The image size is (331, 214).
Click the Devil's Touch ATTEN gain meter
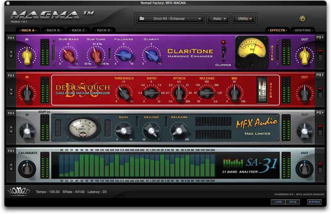click(x=262, y=90)
